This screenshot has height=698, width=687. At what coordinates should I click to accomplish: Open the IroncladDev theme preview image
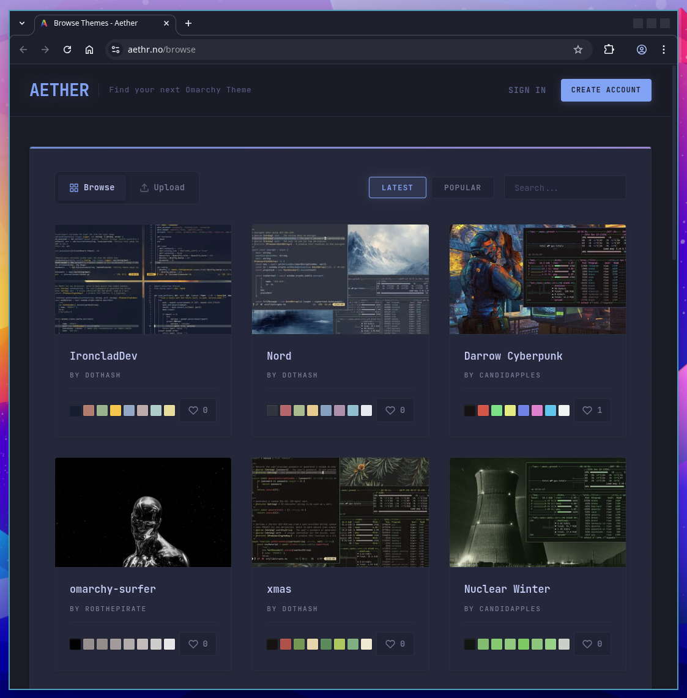pos(143,279)
